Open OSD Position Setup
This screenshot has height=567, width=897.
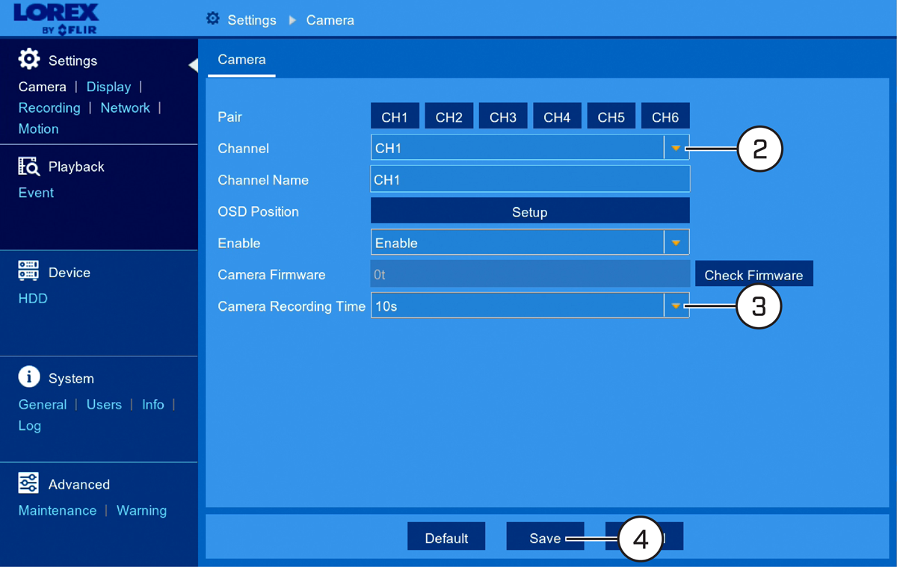(x=530, y=211)
